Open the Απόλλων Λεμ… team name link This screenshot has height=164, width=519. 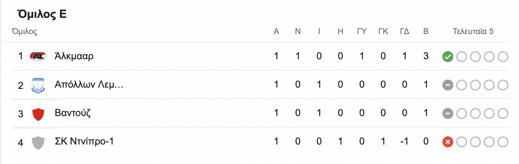click(x=89, y=85)
